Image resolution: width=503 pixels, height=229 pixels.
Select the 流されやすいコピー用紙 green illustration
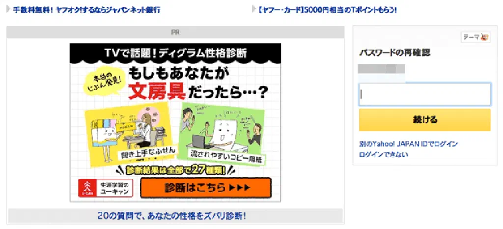coord(223,133)
